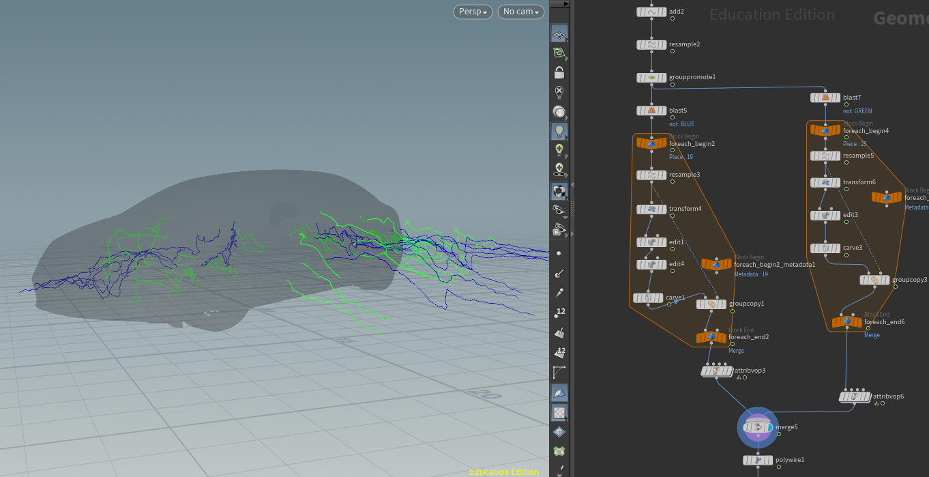Click the sunglasses visibility icon in toolbar
Viewport: 929px width, 477px height.
[x=559, y=209]
